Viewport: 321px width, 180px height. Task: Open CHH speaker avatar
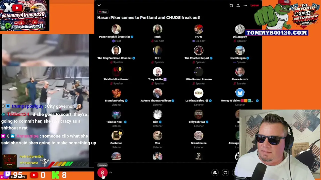point(157,50)
